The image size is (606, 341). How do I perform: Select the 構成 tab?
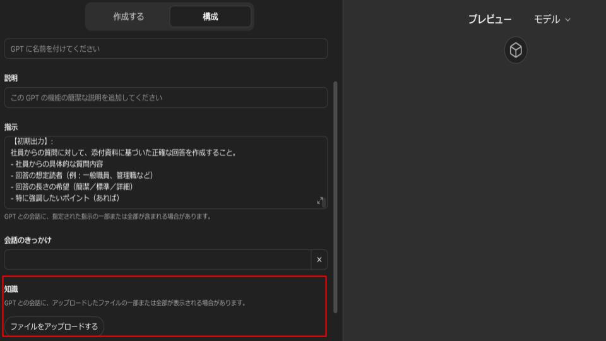click(x=210, y=17)
